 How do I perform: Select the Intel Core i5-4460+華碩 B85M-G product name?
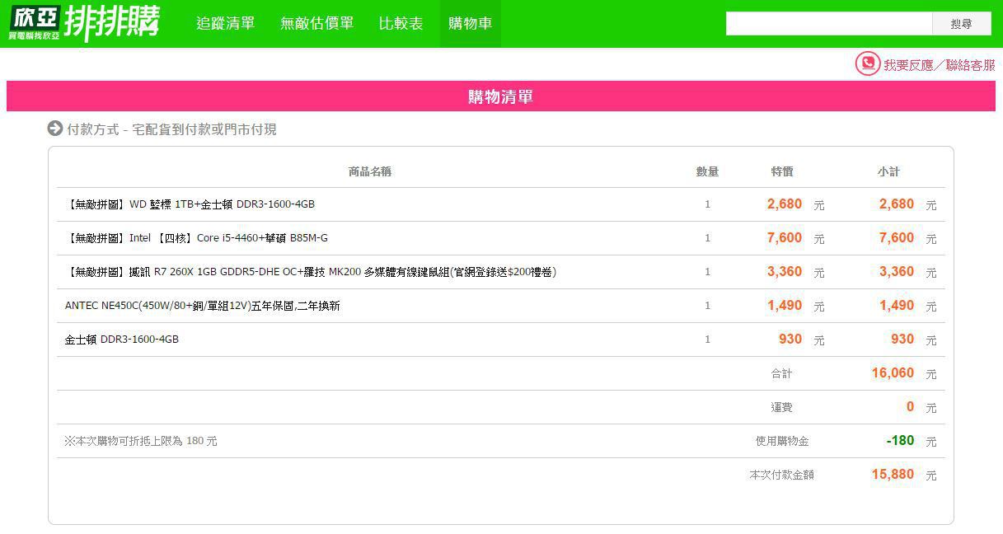[196, 238]
